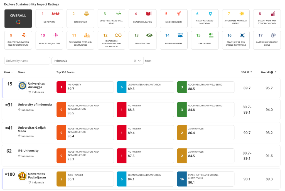
Task: Click University of Indonesia's No Poverty 88.3 card
Action: coord(145,110)
